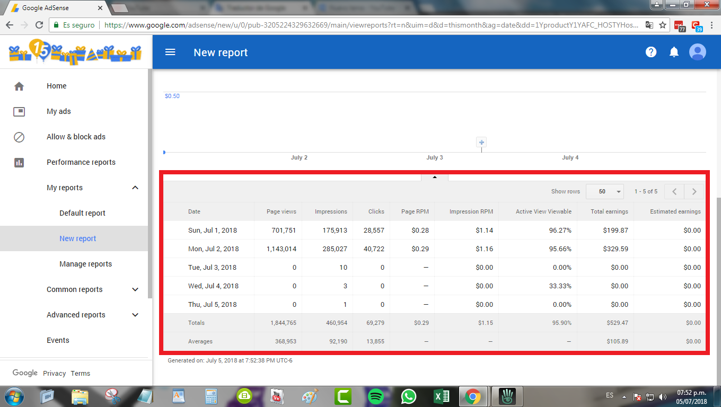This screenshot has height=407, width=721.
Task: Open the Help question mark icon
Action: click(x=651, y=52)
